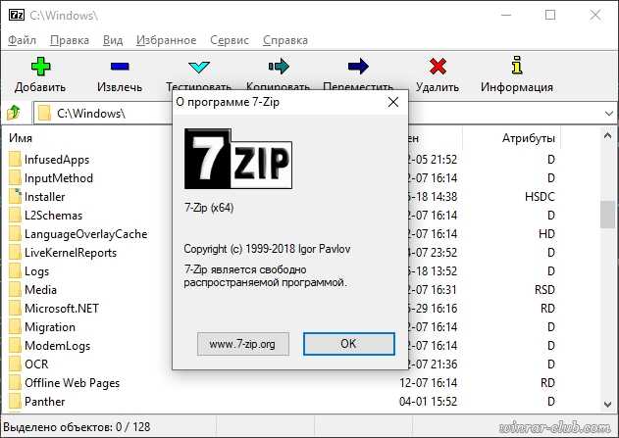Select Media folder icon

[15, 290]
